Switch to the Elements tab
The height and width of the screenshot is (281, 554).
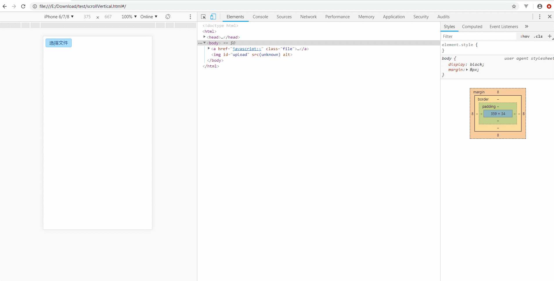click(235, 17)
